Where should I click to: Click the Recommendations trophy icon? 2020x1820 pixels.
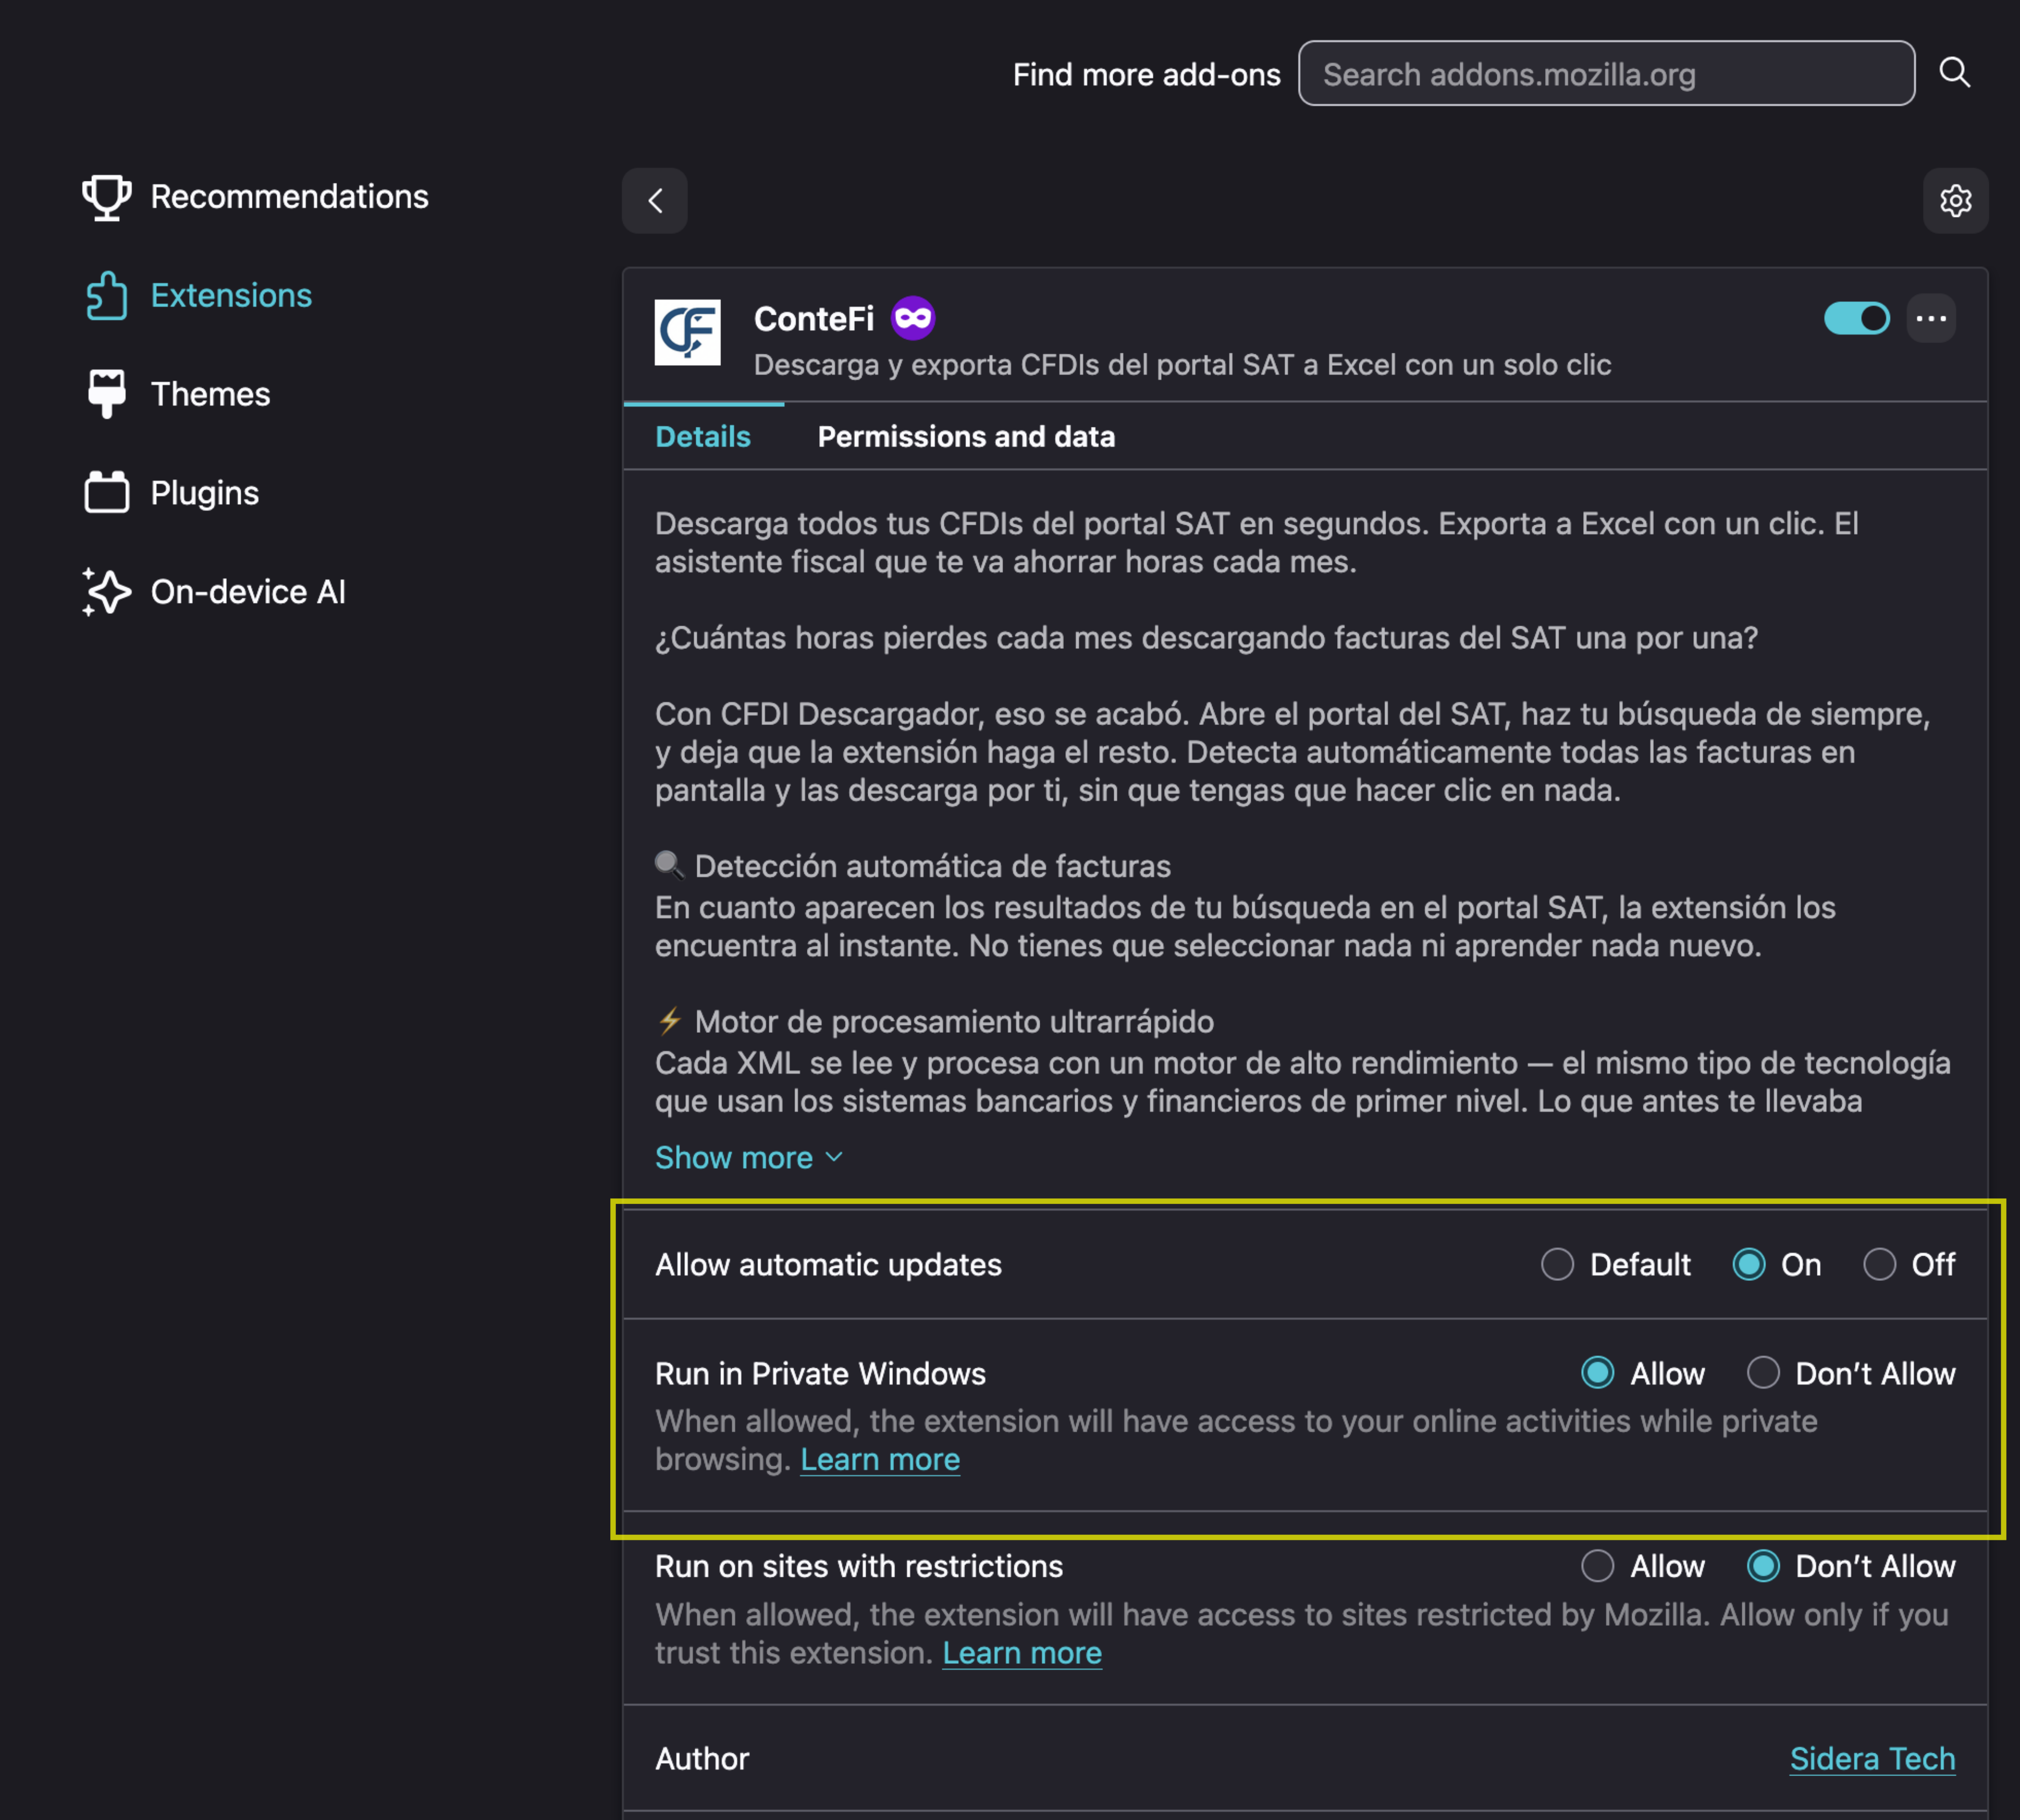[106, 197]
